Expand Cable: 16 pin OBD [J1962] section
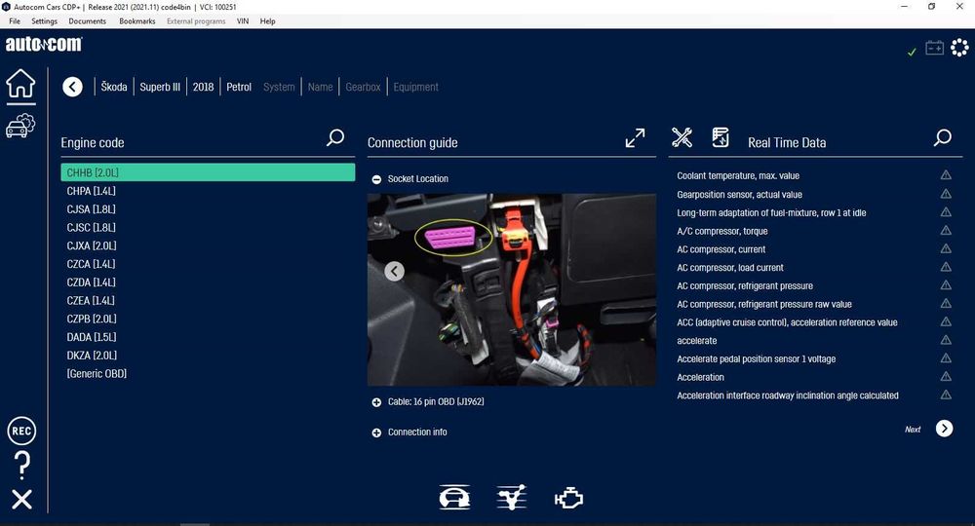The image size is (975, 526). (376, 402)
